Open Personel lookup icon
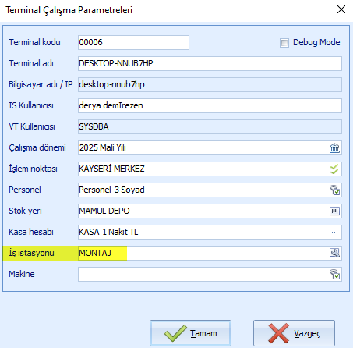 pos(334,190)
